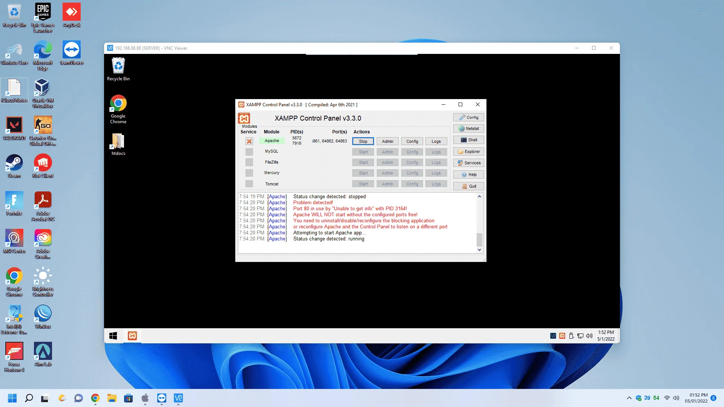View Apache Logs

(436, 141)
